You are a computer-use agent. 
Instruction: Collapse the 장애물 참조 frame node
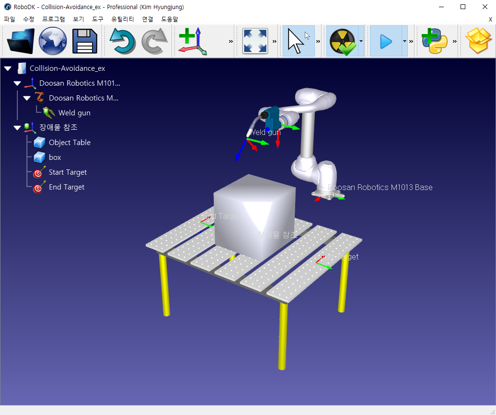17,128
